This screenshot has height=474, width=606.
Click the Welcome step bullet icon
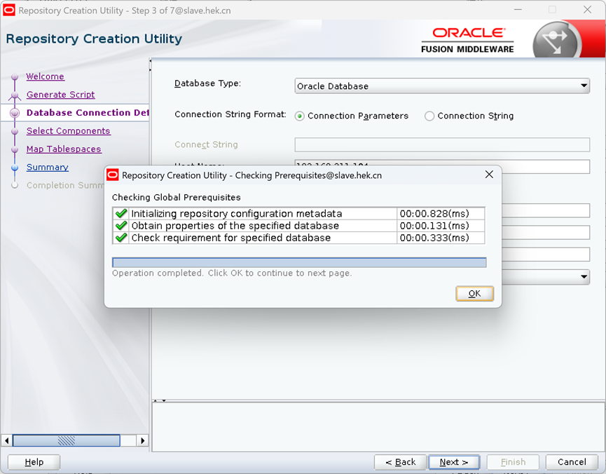15,76
